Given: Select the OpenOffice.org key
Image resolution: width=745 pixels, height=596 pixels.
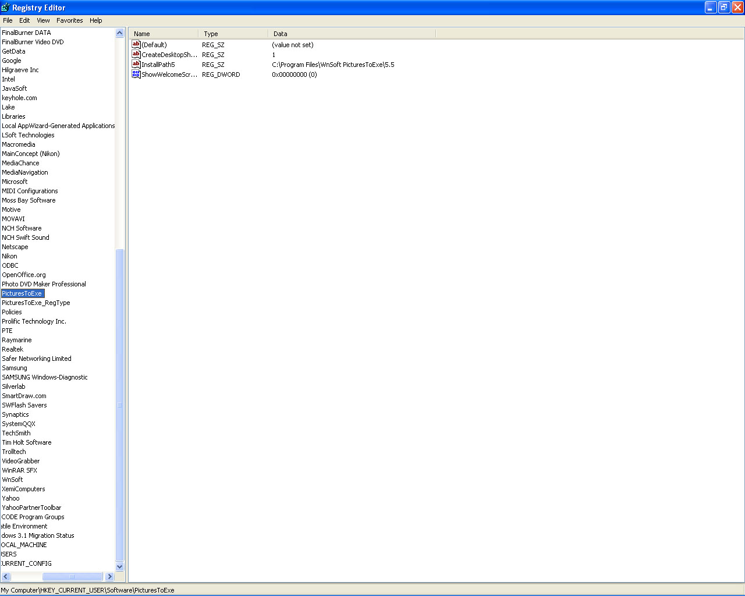Looking at the screenshot, I should click(x=24, y=275).
